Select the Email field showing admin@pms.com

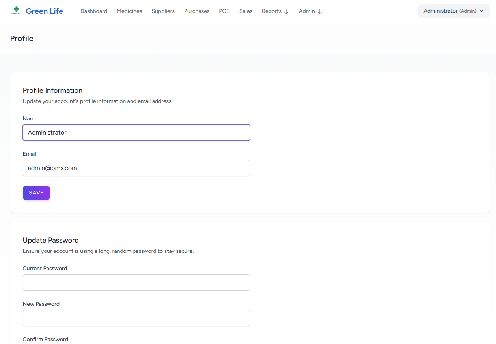pos(136,168)
